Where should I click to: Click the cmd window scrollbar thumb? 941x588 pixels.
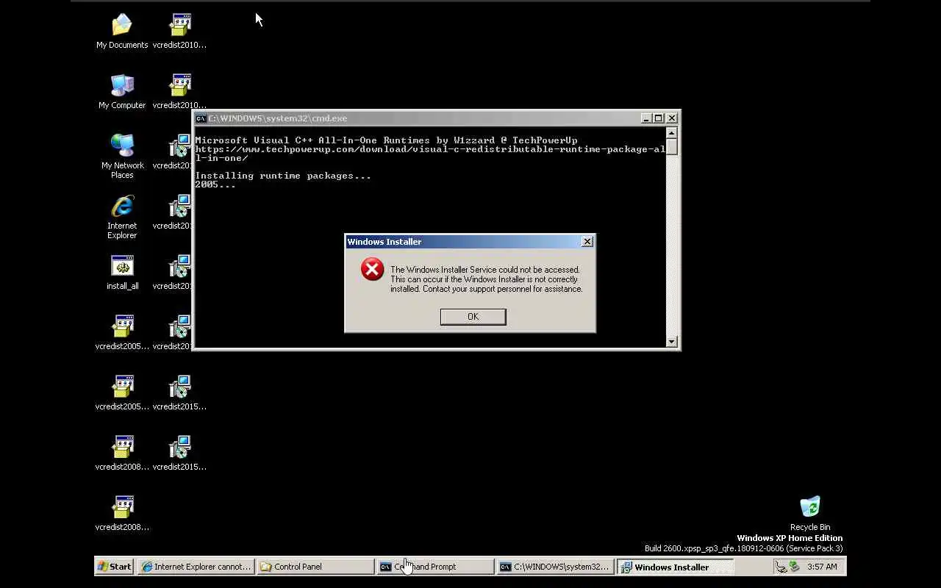[671, 146]
